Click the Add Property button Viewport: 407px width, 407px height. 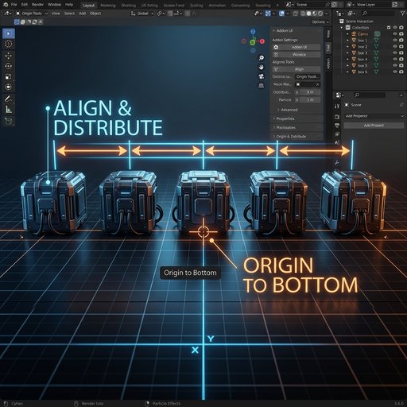pos(374,126)
